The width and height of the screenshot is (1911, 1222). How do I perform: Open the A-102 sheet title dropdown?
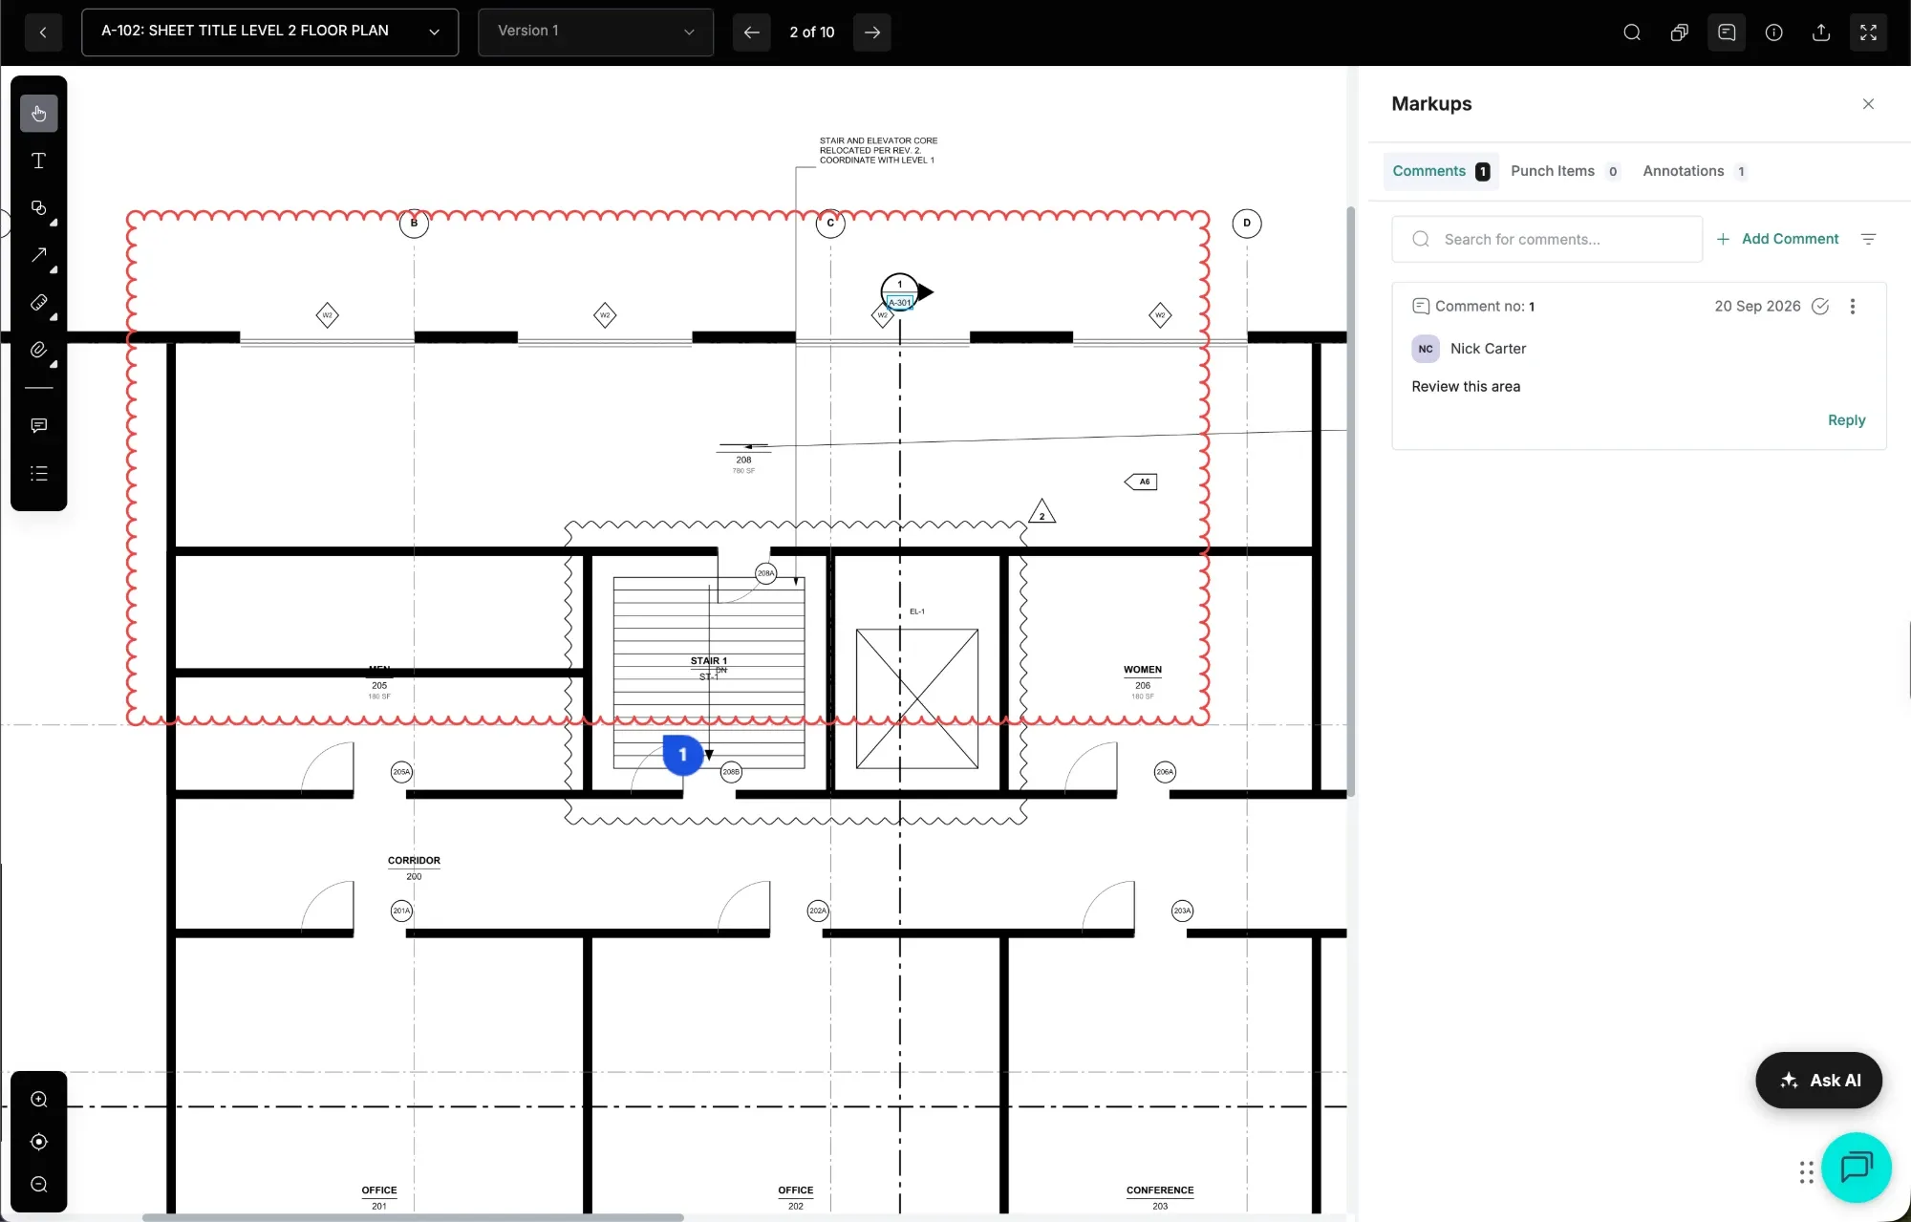[x=270, y=32]
